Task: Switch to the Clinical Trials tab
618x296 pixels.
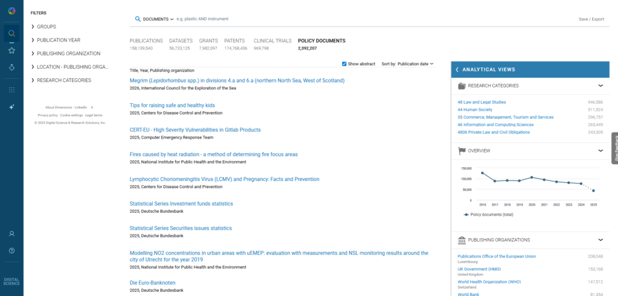Action: point(272,41)
